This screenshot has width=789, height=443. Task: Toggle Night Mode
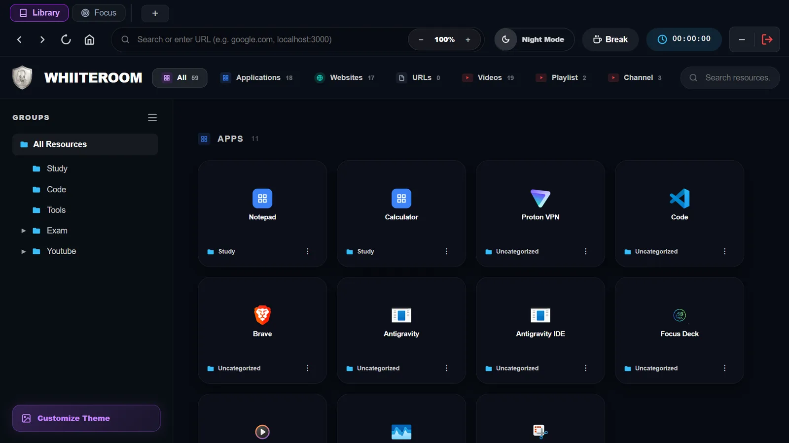tap(535, 39)
